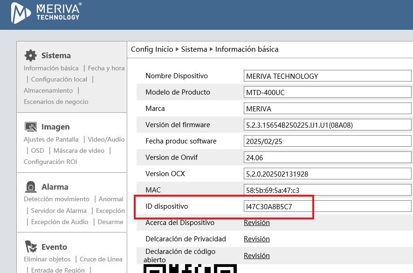Click the Imagen section heading
Viewport: 413px width, 273px height.
(x=55, y=127)
